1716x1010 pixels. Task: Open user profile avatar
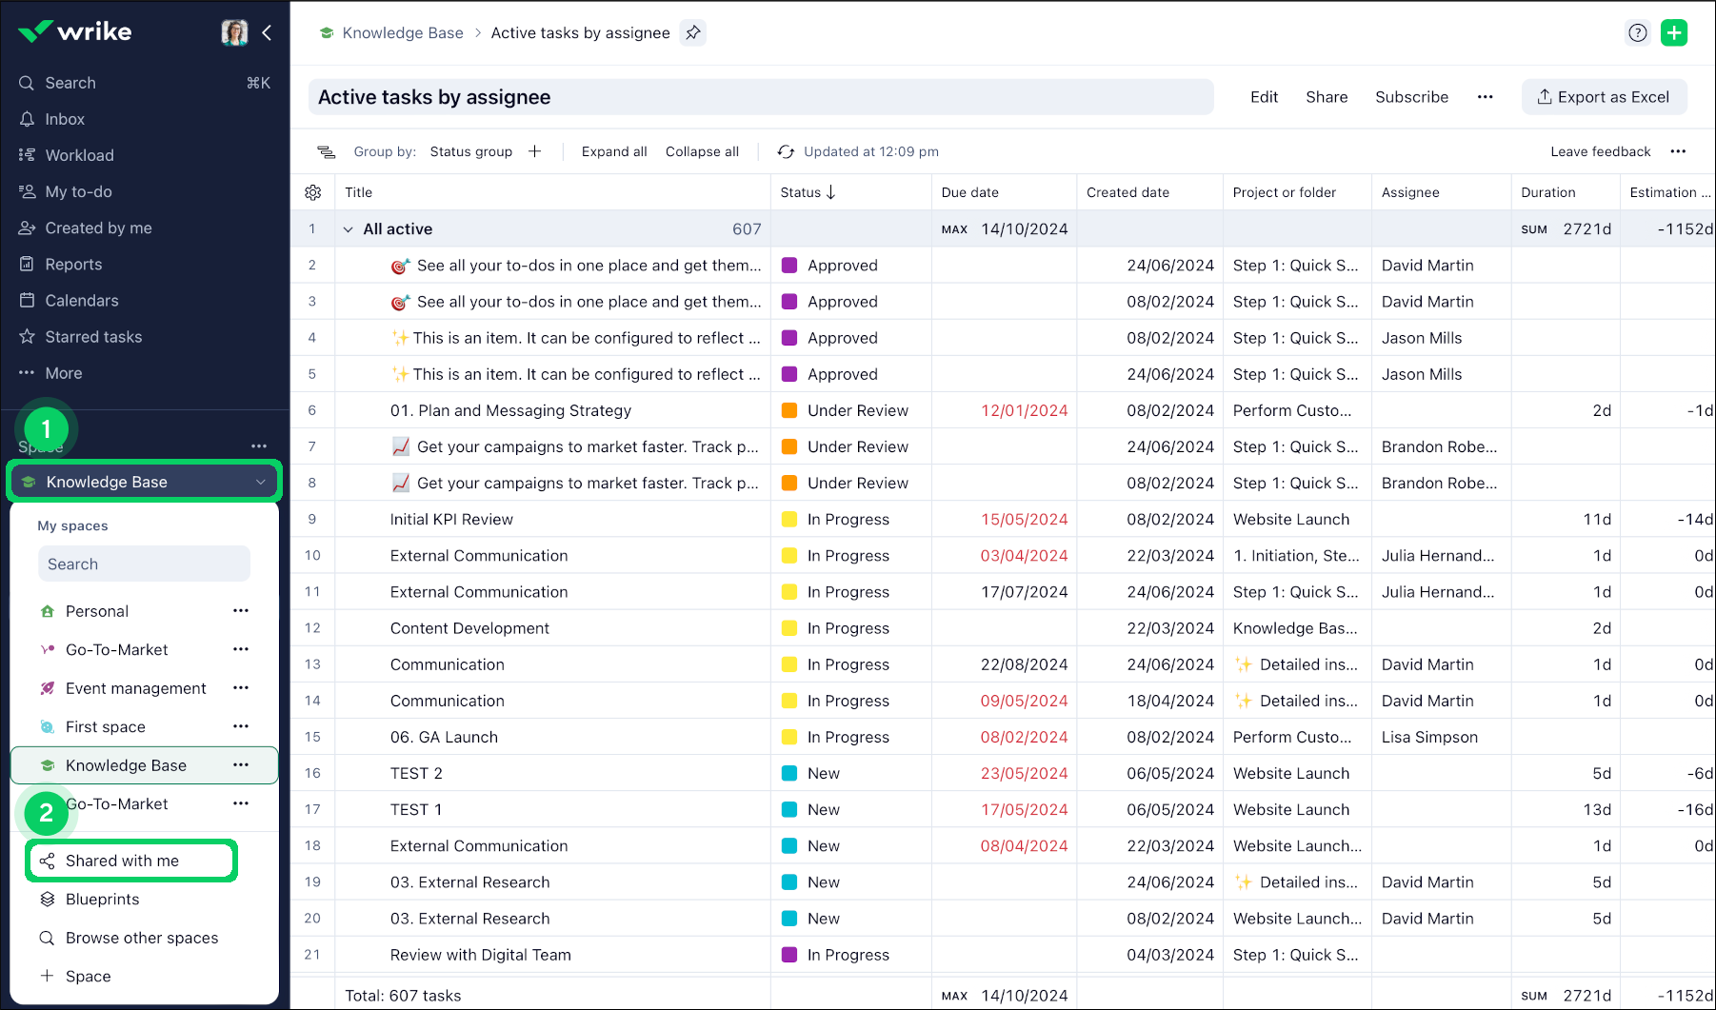(234, 33)
